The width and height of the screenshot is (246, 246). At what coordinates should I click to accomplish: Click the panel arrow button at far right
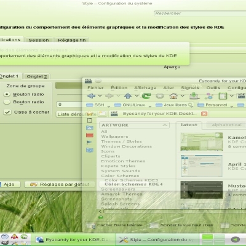pos(236,239)
